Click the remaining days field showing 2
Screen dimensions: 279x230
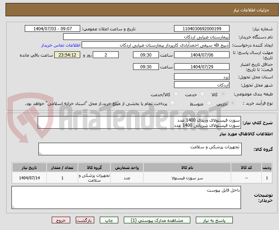(106, 55)
